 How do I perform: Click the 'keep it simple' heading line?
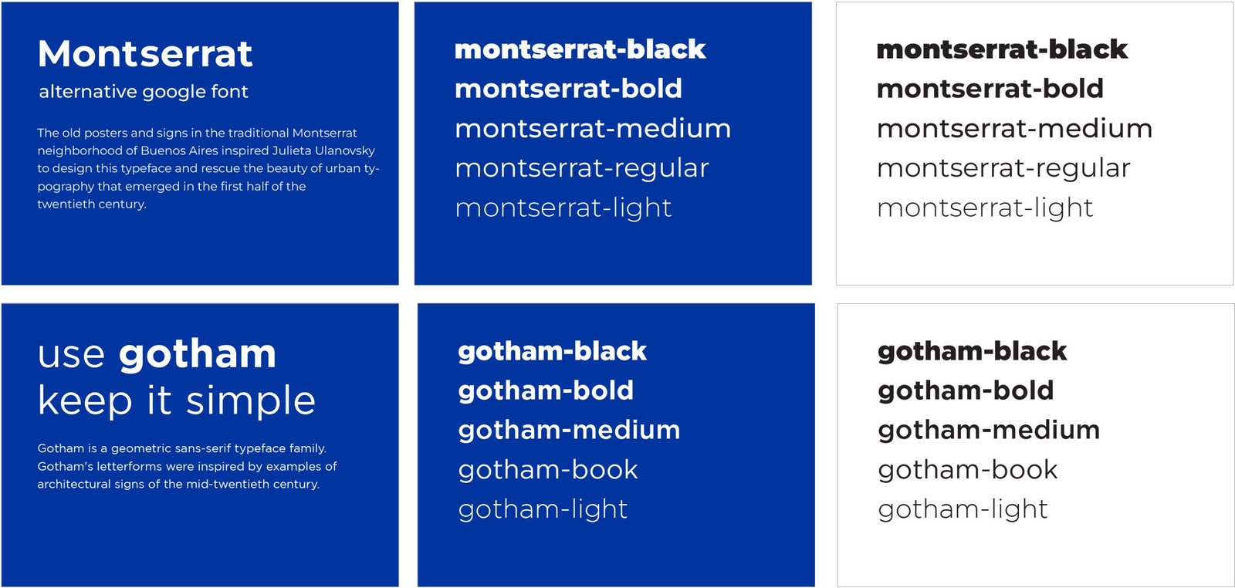click(x=177, y=400)
